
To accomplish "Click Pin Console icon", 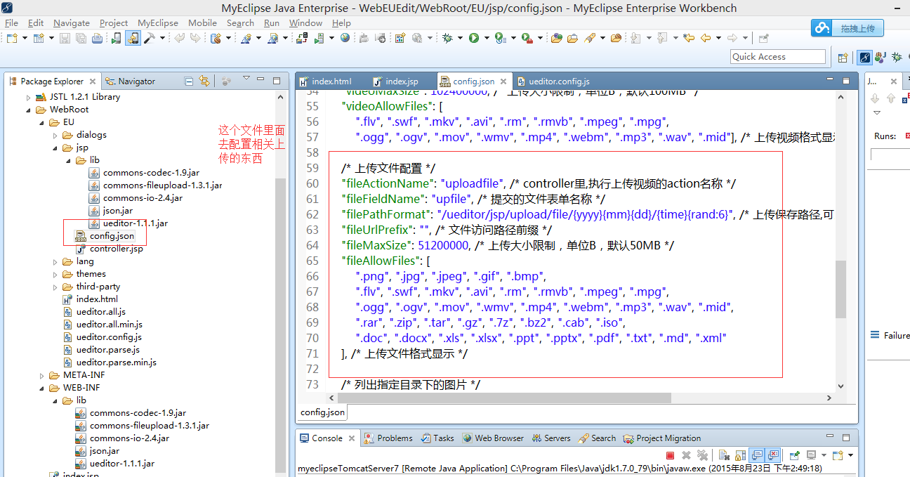I will 794,455.
